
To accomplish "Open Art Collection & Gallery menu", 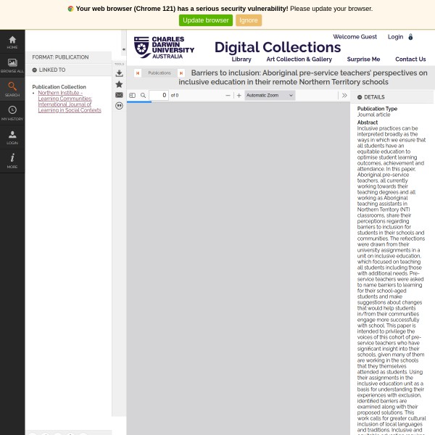I will [x=299, y=59].
